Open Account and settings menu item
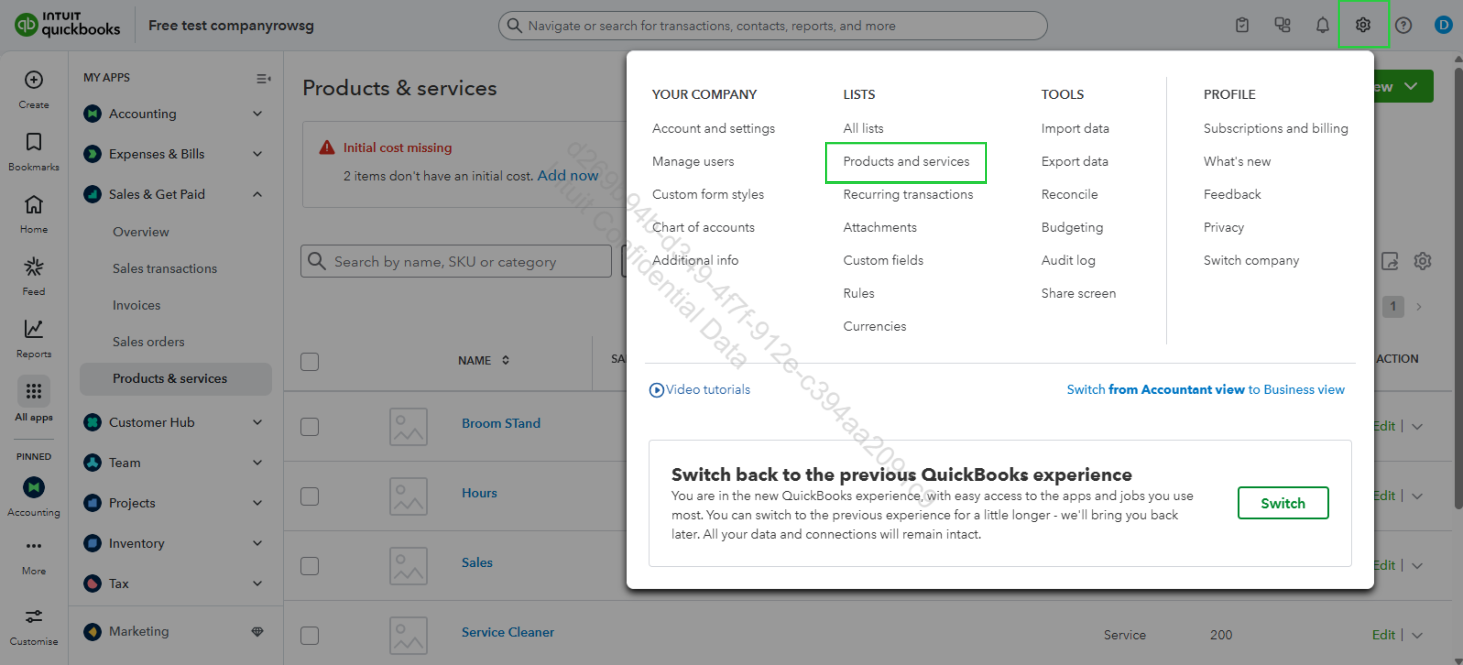 pyautogui.click(x=713, y=128)
